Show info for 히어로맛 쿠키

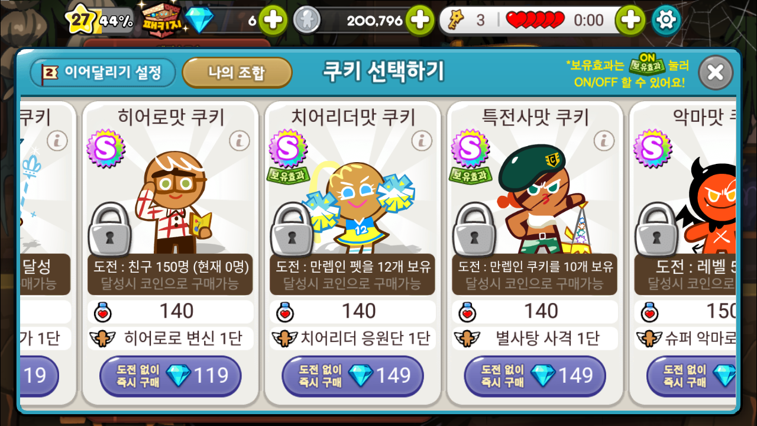240,141
